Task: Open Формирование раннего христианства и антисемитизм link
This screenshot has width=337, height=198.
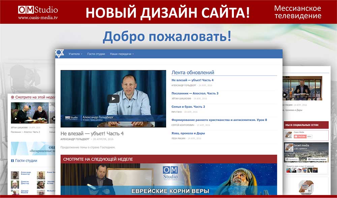Action: tap(219, 120)
